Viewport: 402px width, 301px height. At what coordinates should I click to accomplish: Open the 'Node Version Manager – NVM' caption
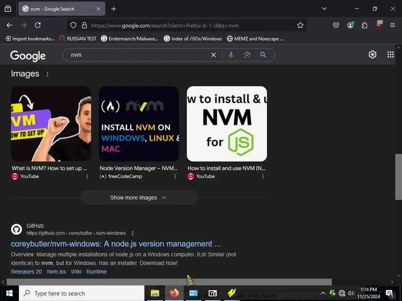139,168
